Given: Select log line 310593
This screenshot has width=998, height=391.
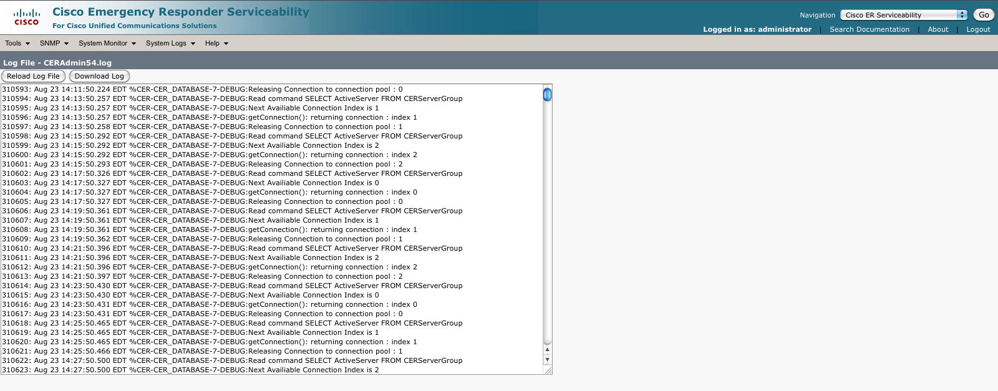Looking at the screenshot, I should pyautogui.click(x=202, y=89).
